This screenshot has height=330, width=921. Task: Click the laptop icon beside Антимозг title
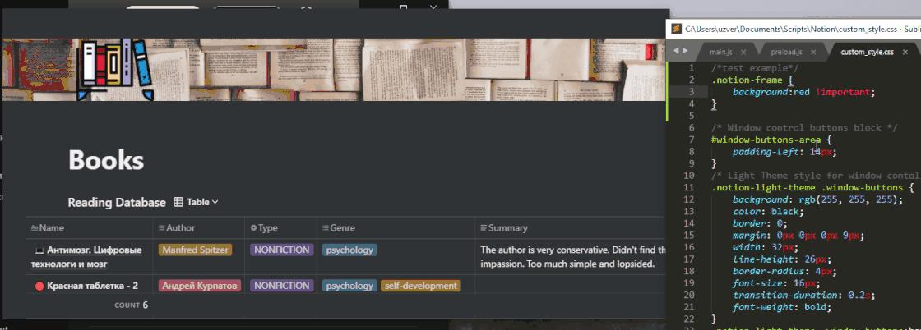40,251
